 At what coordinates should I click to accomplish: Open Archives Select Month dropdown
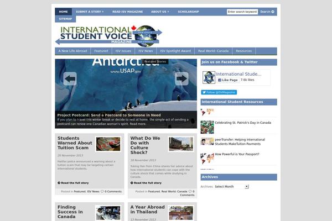pyautogui.click(x=231, y=187)
